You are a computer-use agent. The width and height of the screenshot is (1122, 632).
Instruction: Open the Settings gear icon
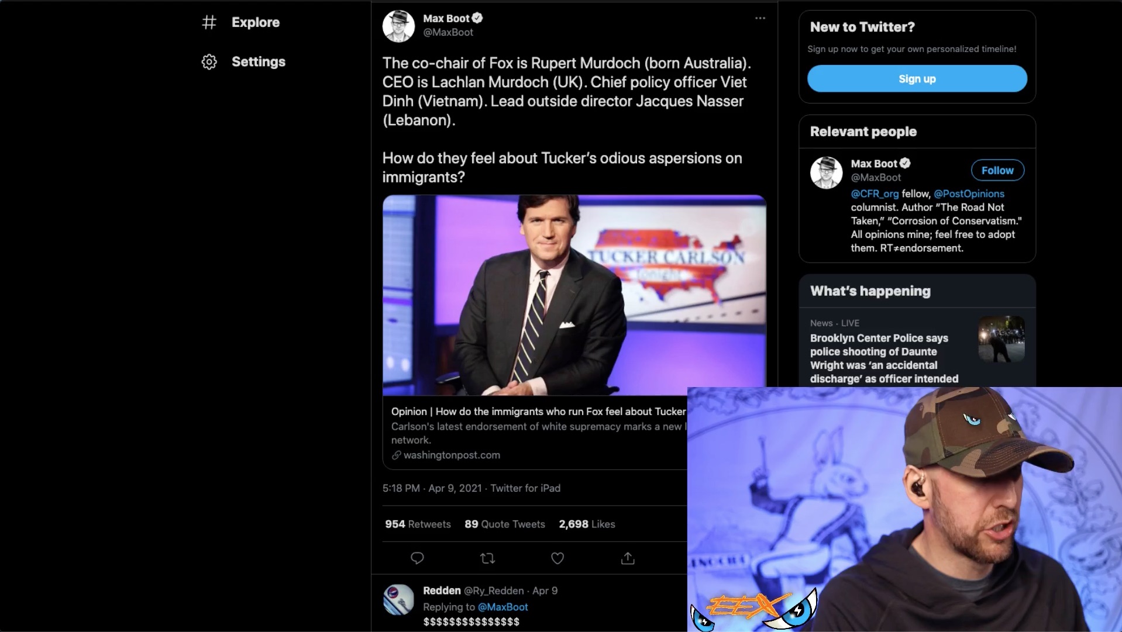point(209,62)
